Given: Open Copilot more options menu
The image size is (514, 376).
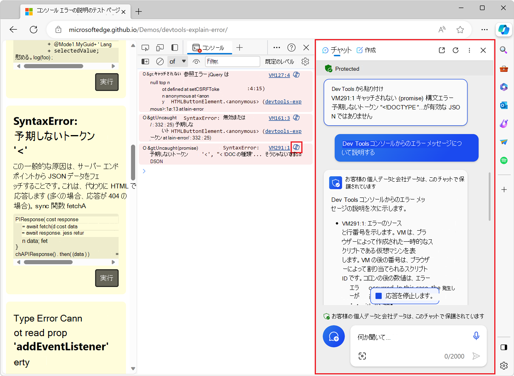Looking at the screenshot, I should [x=469, y=50].
